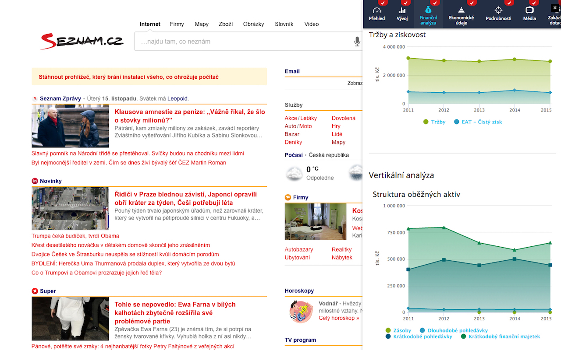Screen dimensions: 561x350
Task: Click the red star Super icon
Action: 35,291
